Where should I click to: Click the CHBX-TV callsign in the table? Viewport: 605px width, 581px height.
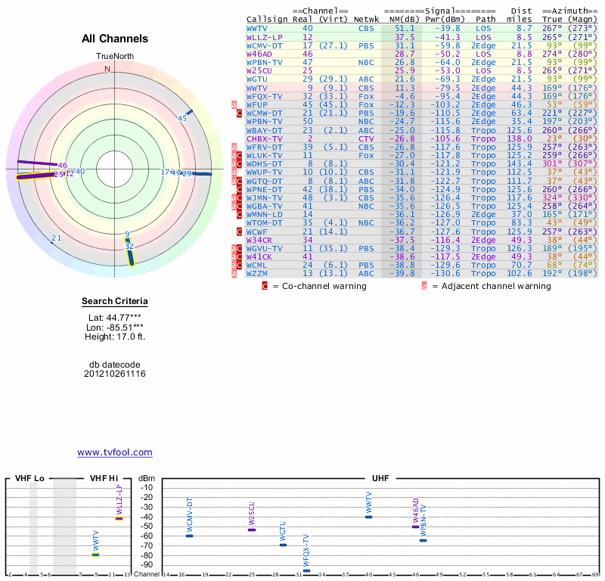pos(265,138)
